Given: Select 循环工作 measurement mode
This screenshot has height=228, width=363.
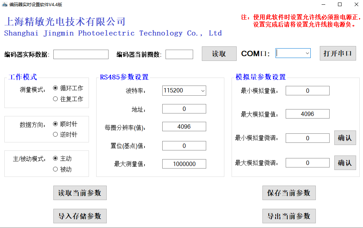Looking at the screenshot, I should [x=56, y=88].
